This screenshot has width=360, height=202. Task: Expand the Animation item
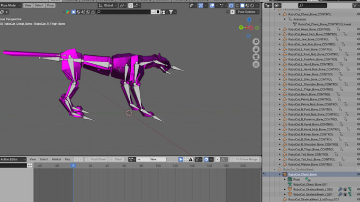(285, 19)
